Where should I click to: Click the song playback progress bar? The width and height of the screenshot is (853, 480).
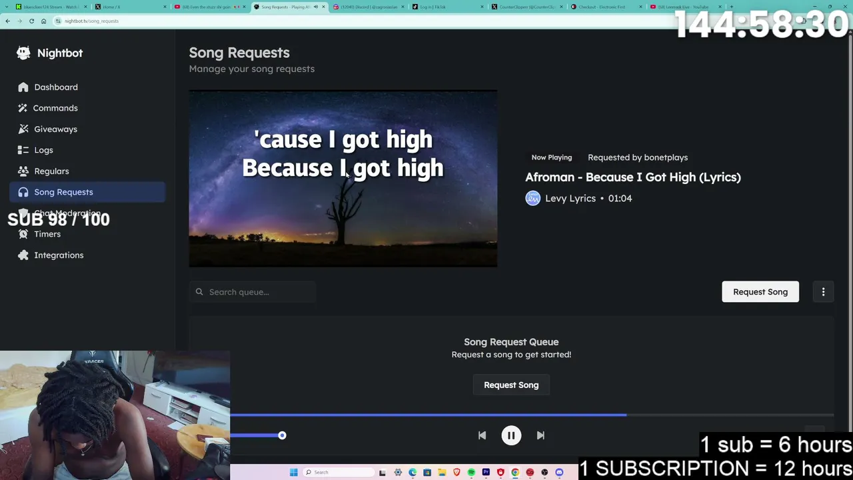click(x=532, y=415)
